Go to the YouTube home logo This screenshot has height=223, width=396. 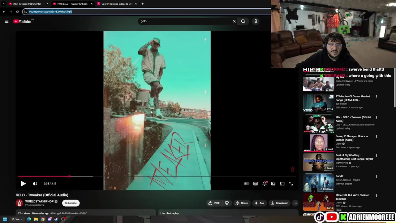pos(22,21)
